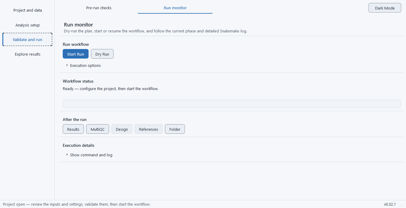The height and width of the screenshot is (208, 406).
Task: Expand Show command and log
Action: [x=91, y=155]
